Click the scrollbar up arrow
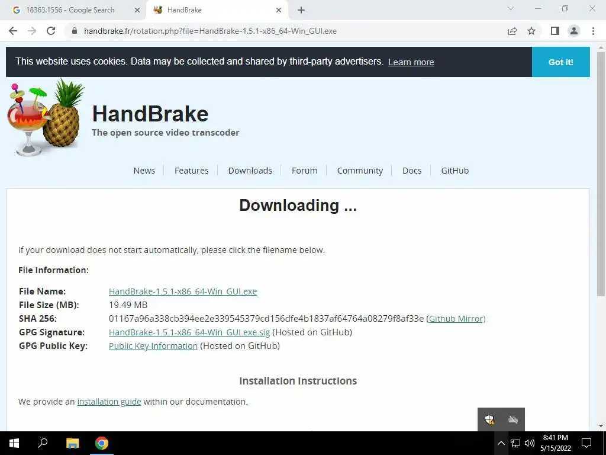 tap(601, 47)
